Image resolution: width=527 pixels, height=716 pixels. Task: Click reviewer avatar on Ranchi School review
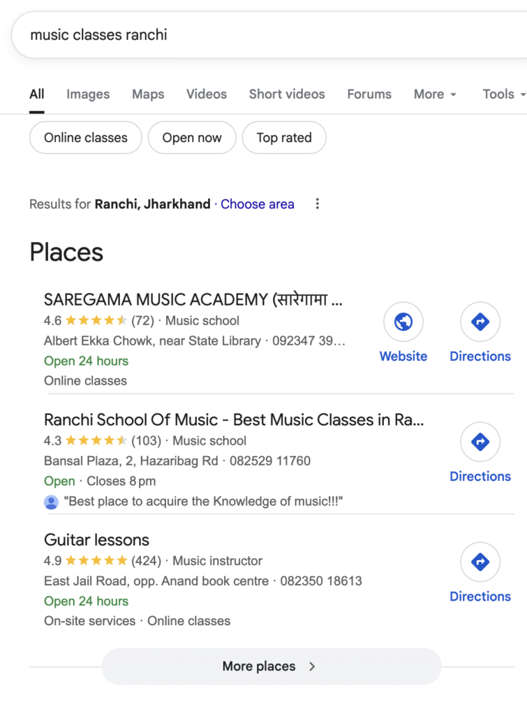coord(51,501)
